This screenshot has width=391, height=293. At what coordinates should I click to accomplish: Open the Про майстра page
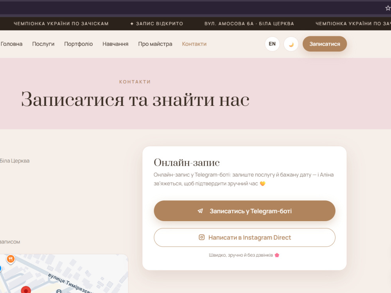155,44
